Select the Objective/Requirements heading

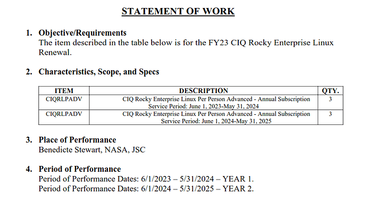click(82, 33)
